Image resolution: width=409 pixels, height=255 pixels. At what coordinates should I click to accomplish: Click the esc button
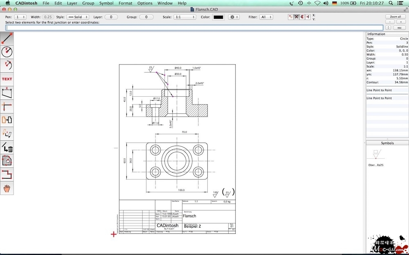pyautogui.click(x=399, y=28)
